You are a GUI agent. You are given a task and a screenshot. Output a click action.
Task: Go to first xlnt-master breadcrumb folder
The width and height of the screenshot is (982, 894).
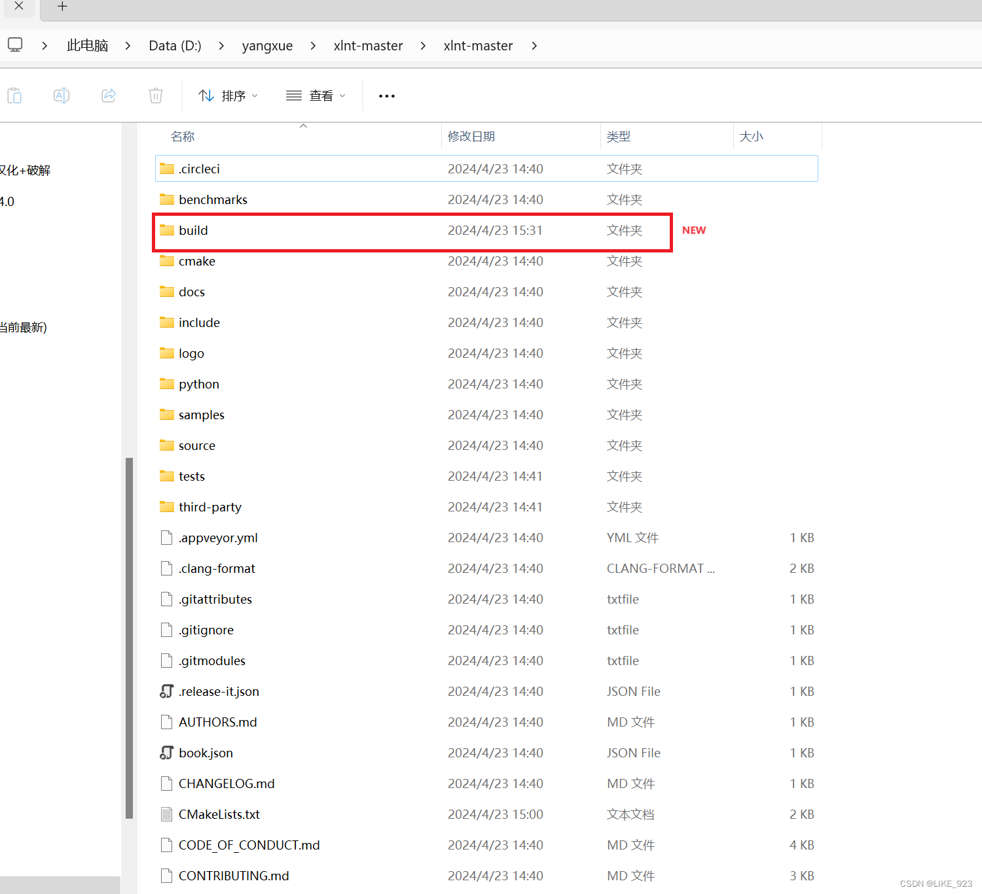(x=368, y=46)
